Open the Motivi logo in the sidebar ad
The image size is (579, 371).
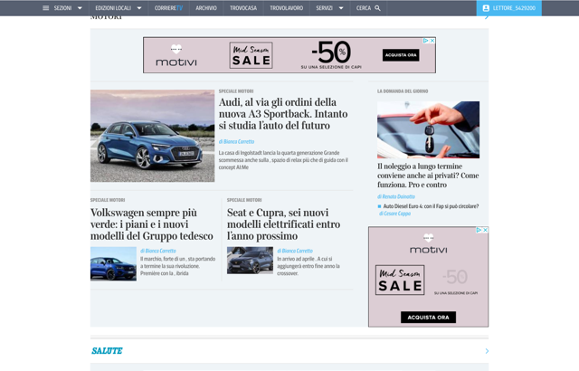428,244
